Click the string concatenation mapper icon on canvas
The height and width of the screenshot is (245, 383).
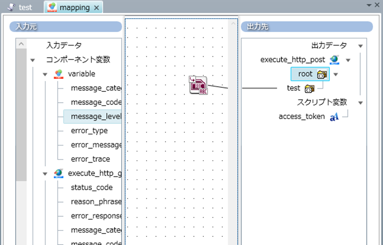(x=198, y=85)
